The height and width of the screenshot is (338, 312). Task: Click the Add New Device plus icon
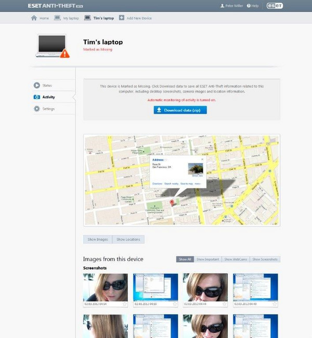[x=122, y=18]
